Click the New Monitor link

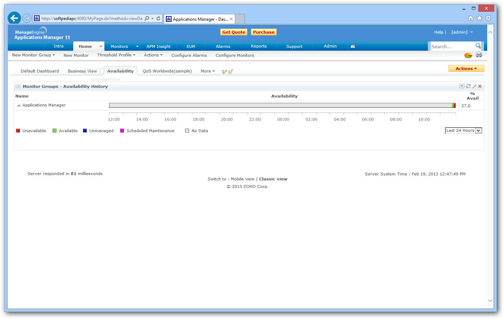click(x=76, y=55)
